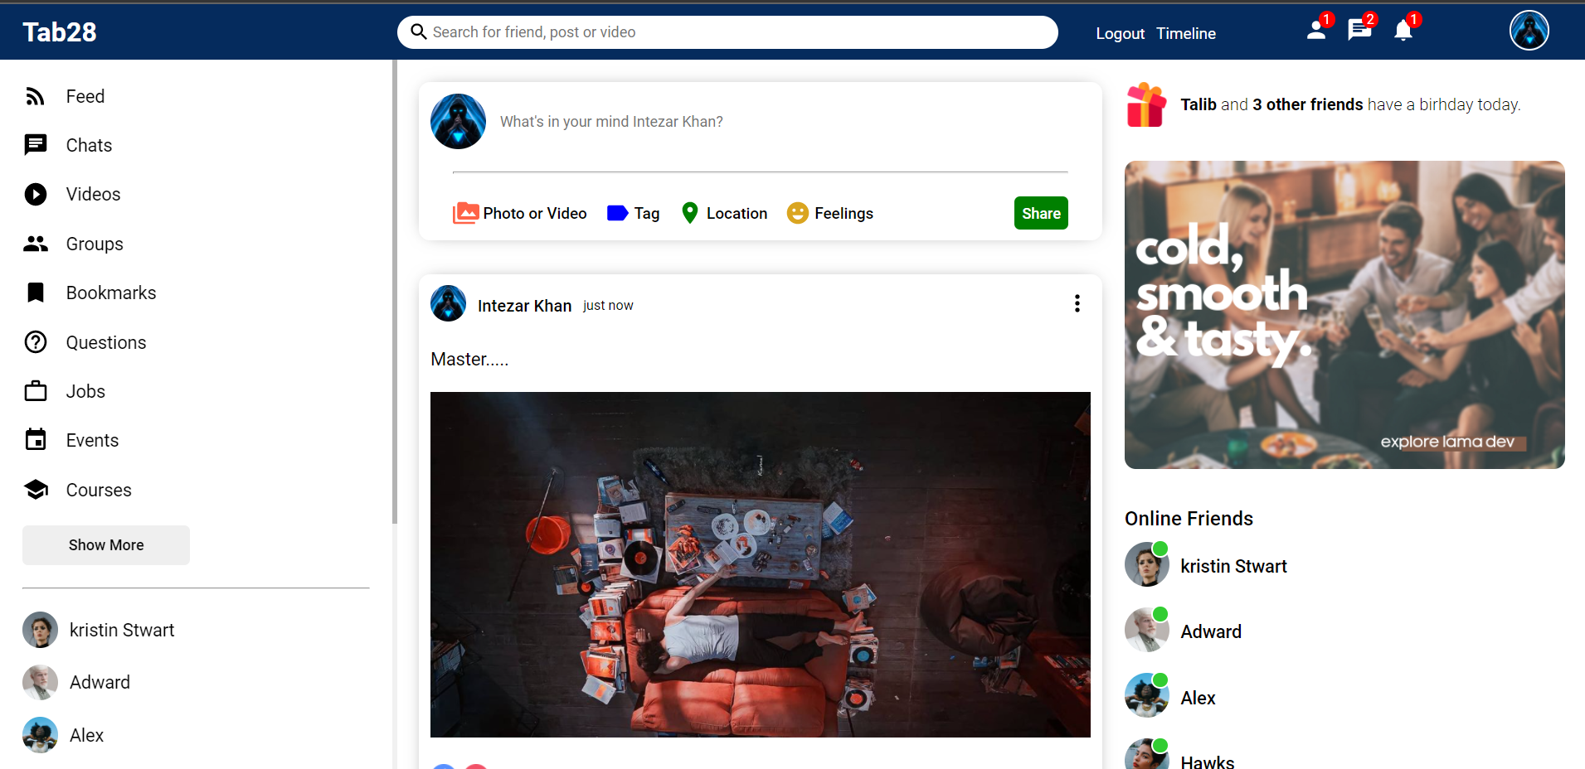Open Events from the sidebar
The width and height of the screenshot is (1585, 769).
(x=91, y=440)
